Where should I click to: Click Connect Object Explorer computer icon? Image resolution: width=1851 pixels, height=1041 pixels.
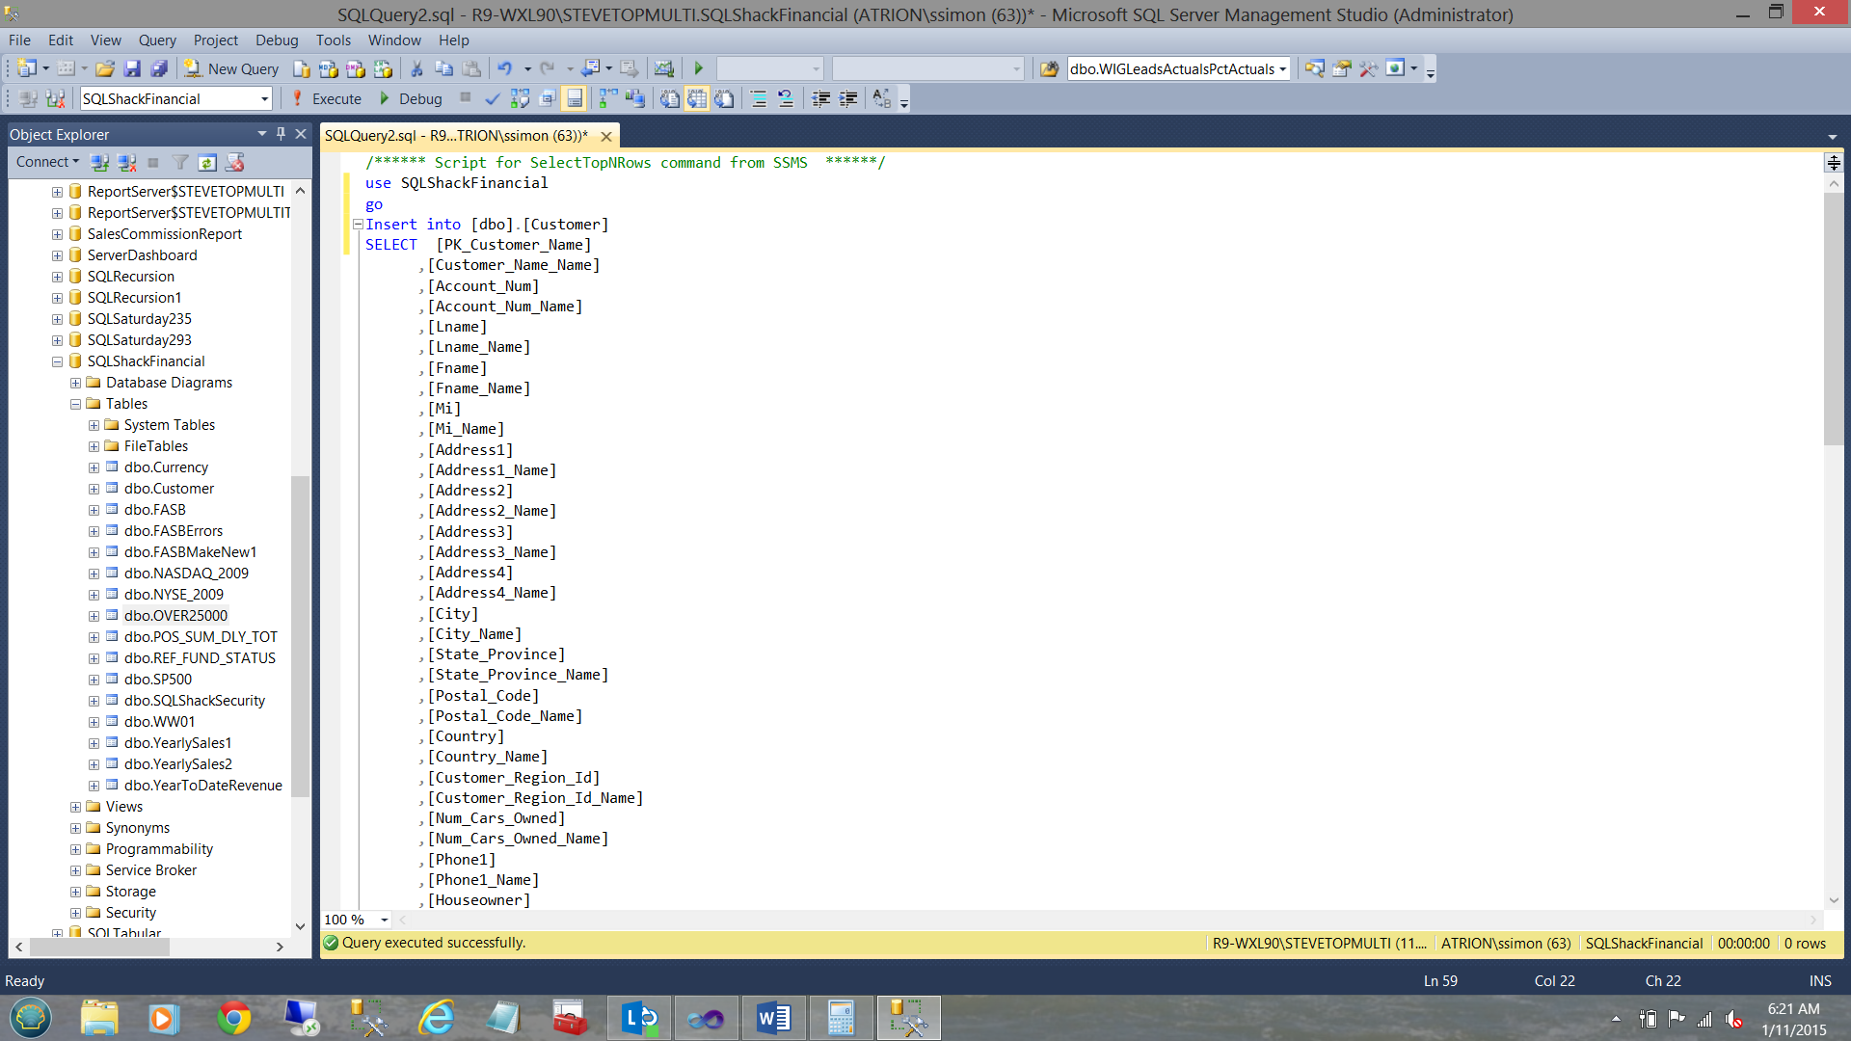pyautogui.click(x=99, y=162)
